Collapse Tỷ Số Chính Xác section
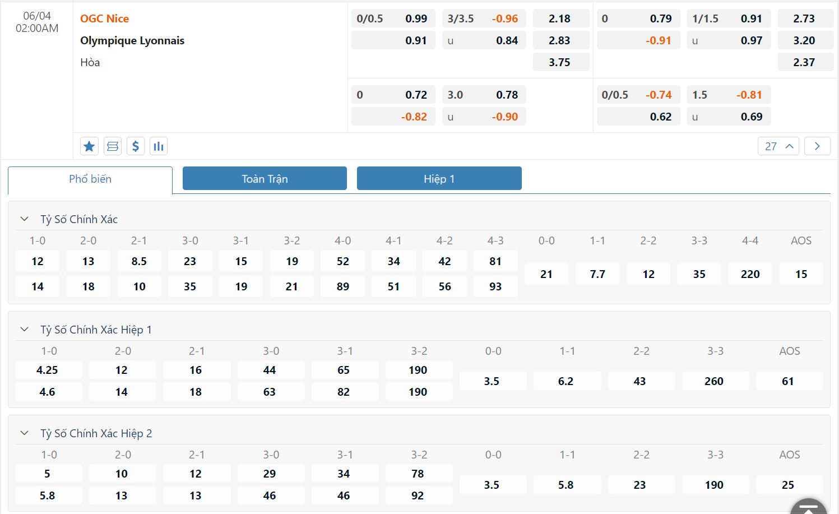Image resolution: width=839 pixels, height=514 pixels. [24, 219]
